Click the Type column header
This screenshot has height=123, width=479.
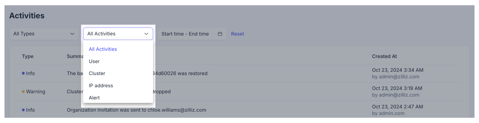pos(28,56)
